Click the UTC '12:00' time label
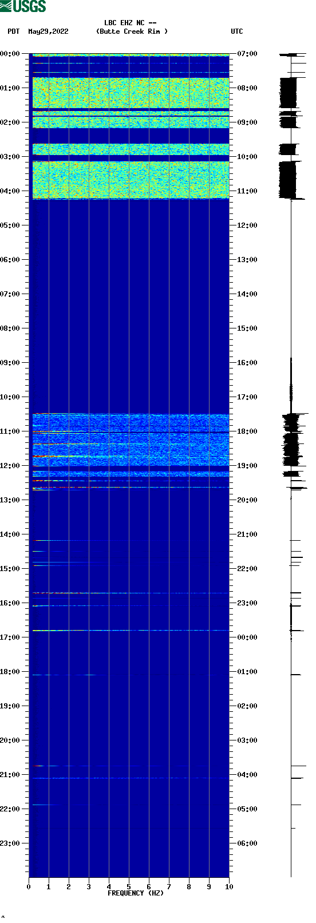Image resolution: width=316 pixels, height=923 pixels. click(x=247, y=225)
